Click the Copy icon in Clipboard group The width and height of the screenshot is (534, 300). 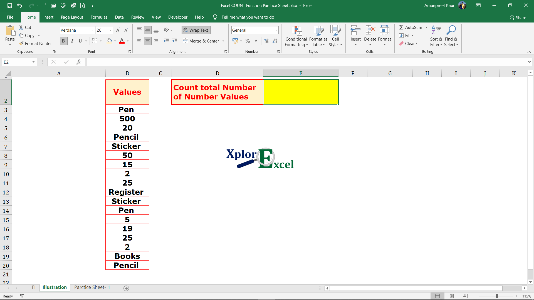[21, 35]
